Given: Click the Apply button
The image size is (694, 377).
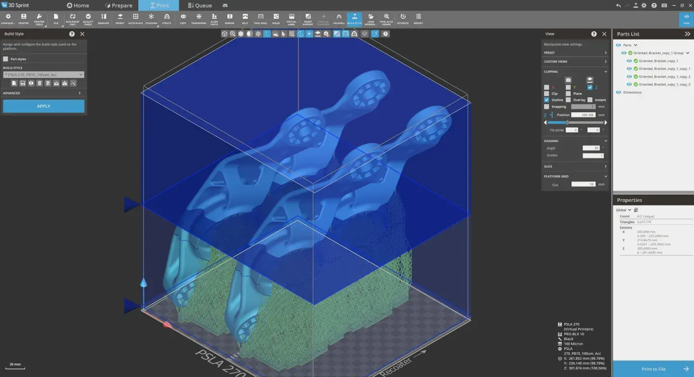Looking at the screenshot, I should (44, 106).
